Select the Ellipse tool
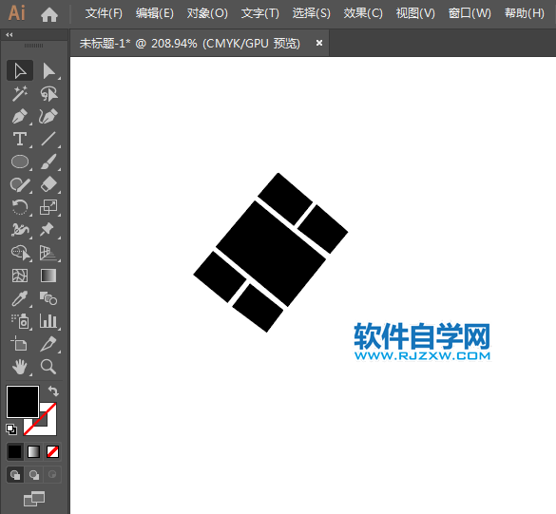556x514 pixels. (x=20, y=162)
